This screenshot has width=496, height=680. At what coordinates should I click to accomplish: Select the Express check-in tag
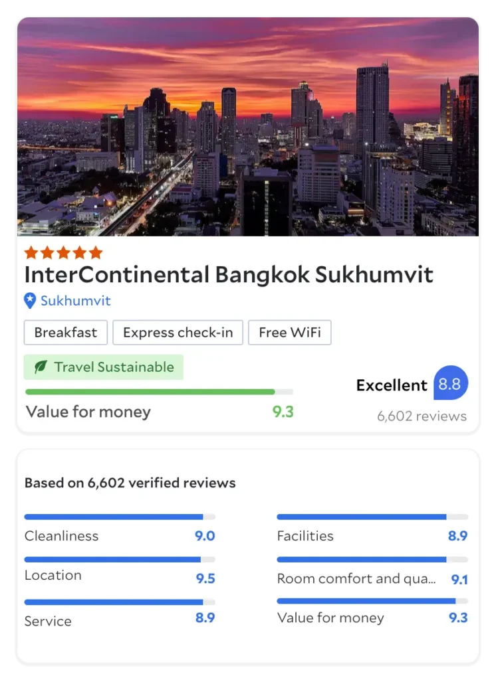click(178, 333)
